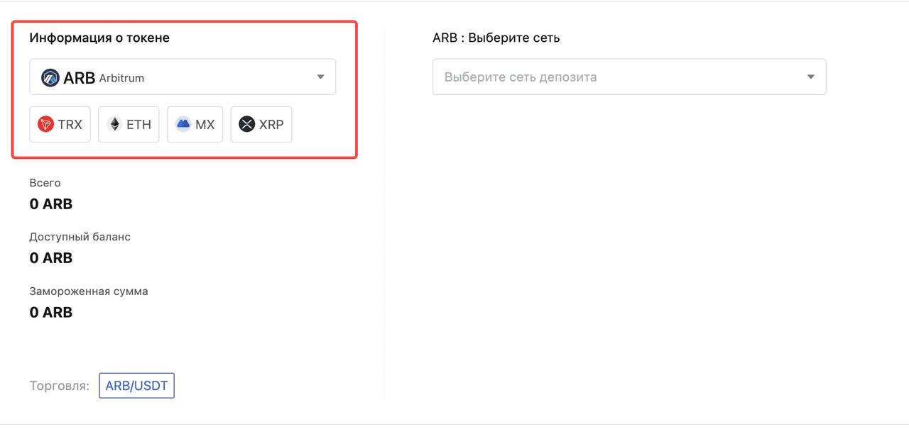Click the XRP black circle logo

[x=246, y=125]
